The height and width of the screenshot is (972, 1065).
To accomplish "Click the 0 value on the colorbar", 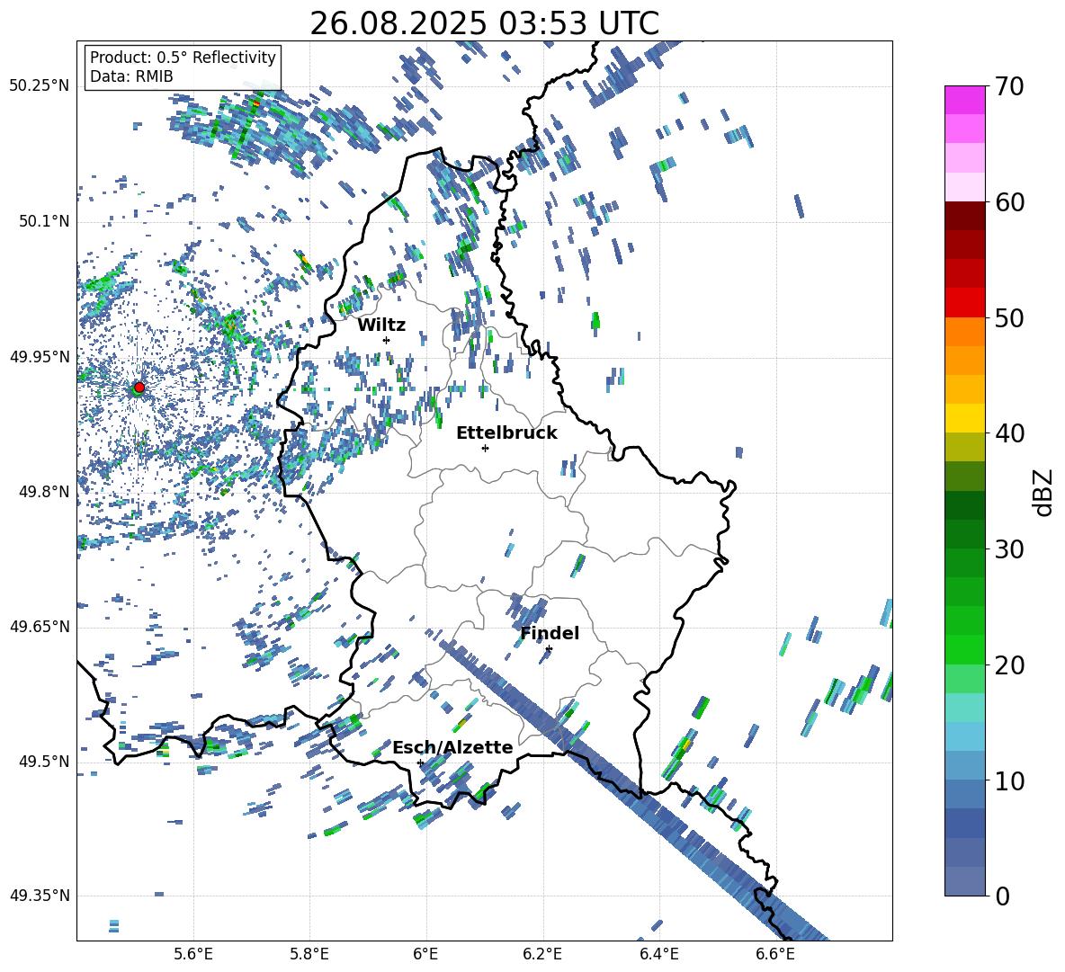I will (1002, 896).
